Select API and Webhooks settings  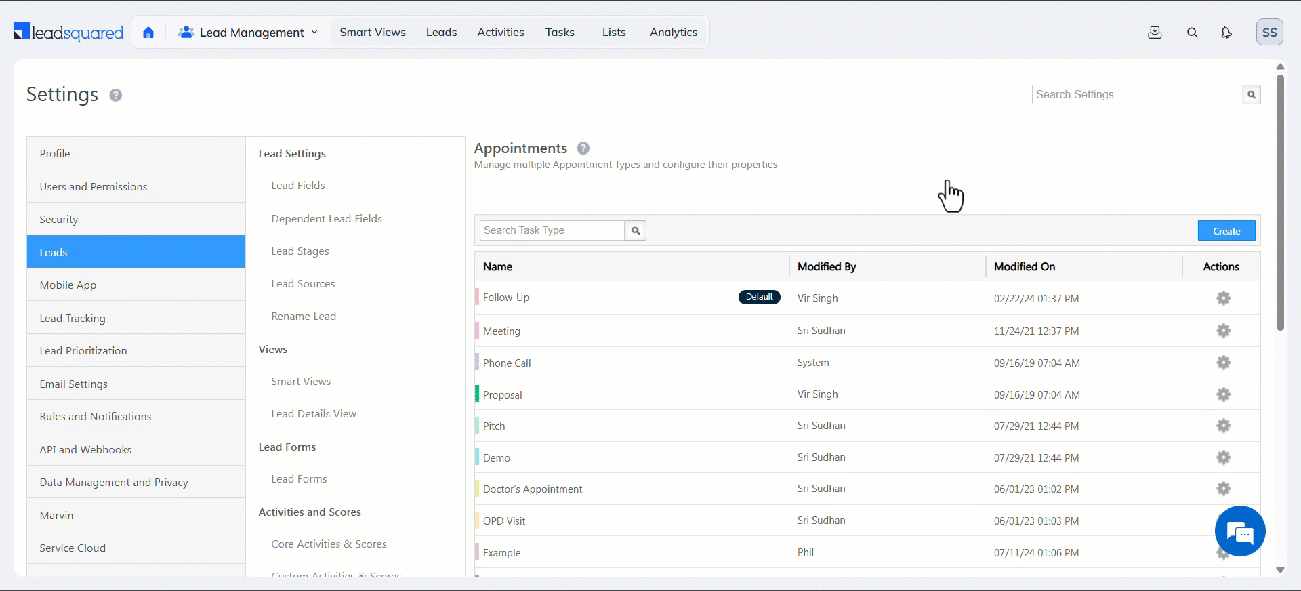[x=136, y=449]
